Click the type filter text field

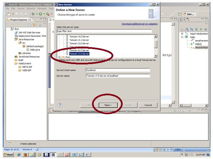point(104,31)
